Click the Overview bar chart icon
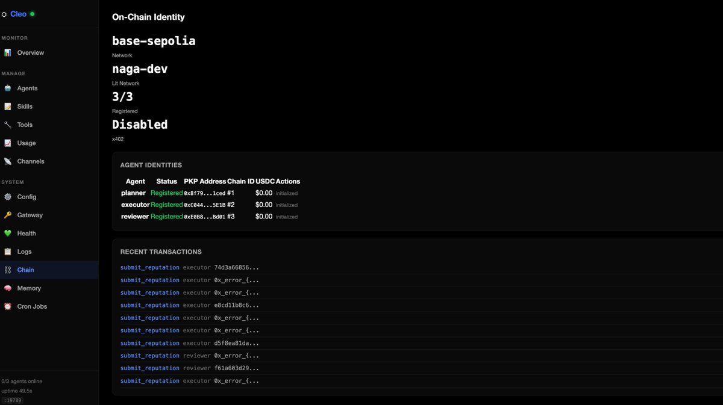Image resolution: width=723 pixels, height=405 pixels. point(8,53)
